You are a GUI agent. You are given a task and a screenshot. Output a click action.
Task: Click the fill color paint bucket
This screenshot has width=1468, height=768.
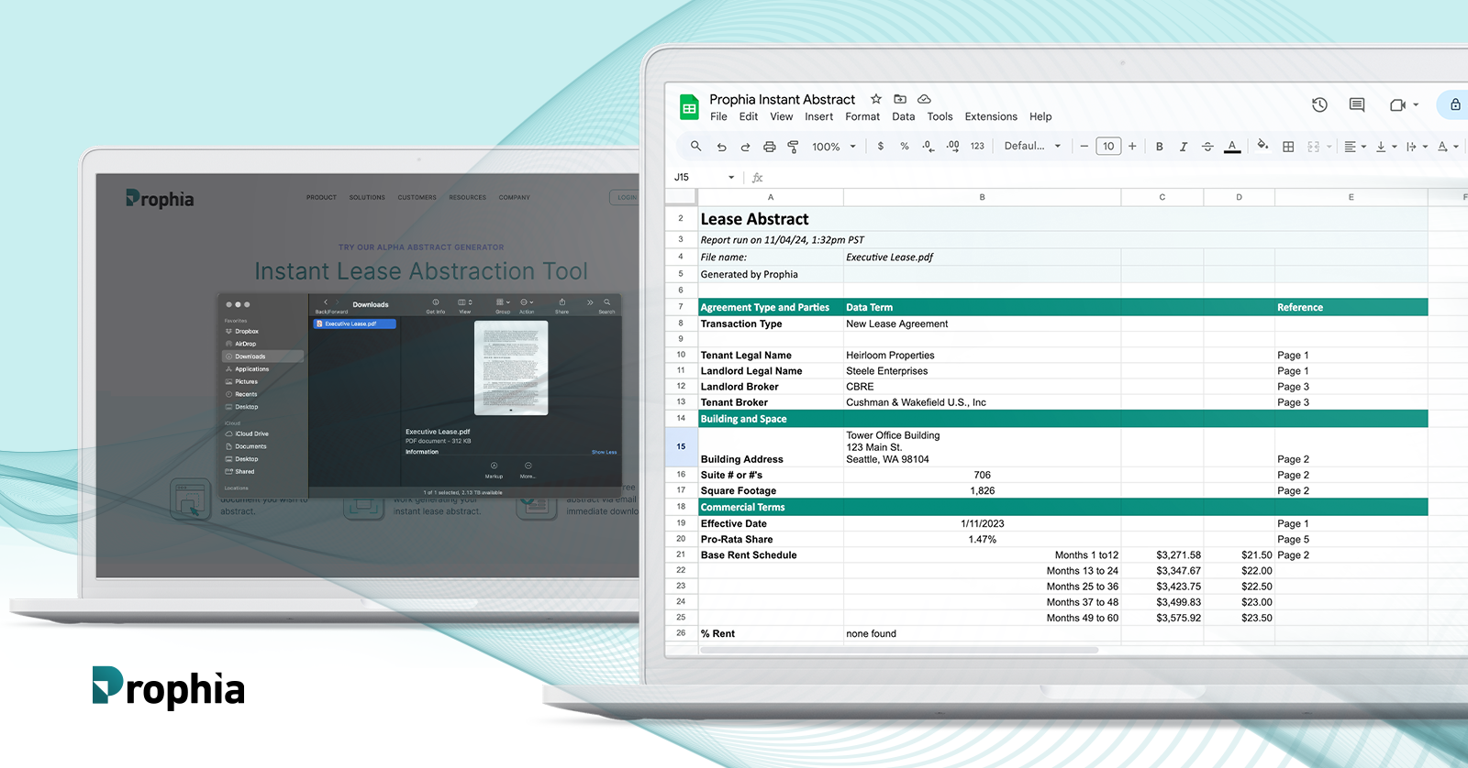[1262, 146]
